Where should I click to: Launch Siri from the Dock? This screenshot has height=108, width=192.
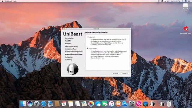tap(30, 104)
